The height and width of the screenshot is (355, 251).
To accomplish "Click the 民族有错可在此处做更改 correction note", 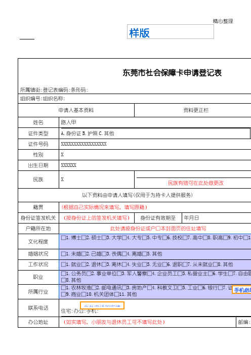I will click(x=196, y=183).
